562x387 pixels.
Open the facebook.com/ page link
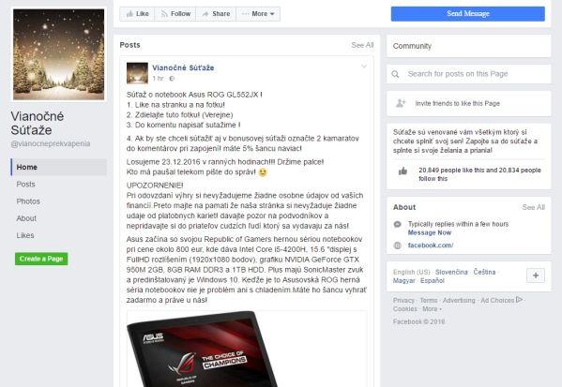click(431, 246)
